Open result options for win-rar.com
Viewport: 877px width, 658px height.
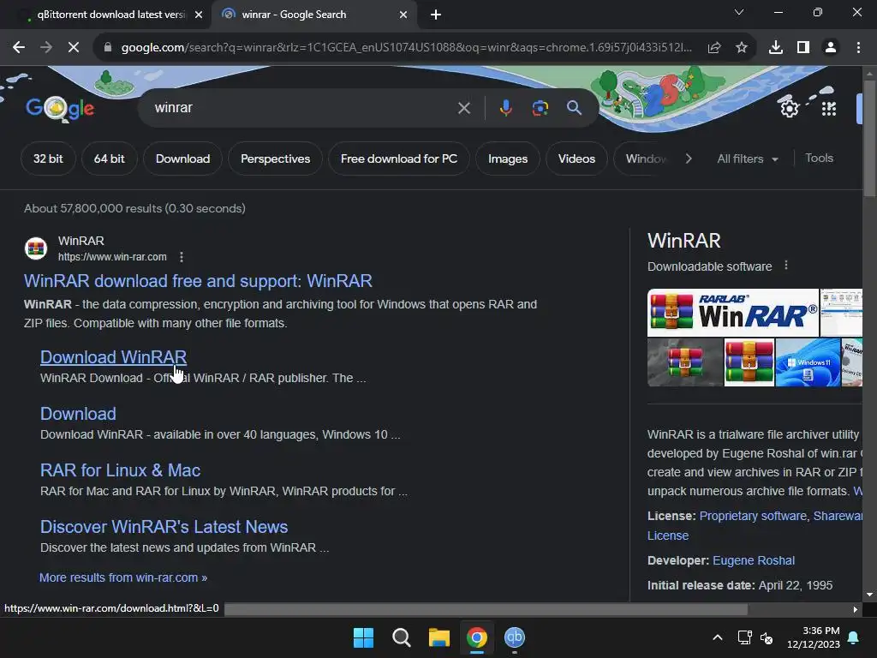click(182, 257)
